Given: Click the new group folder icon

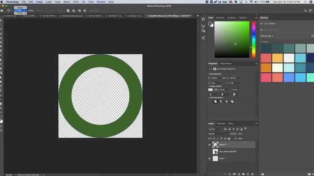Looking at the screenshot, I should tap(243, 174).
